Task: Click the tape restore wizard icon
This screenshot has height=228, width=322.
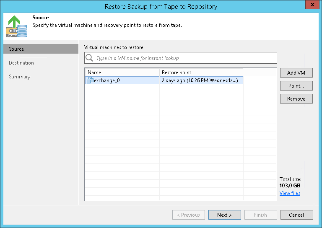Action: [x=16, y=26]
